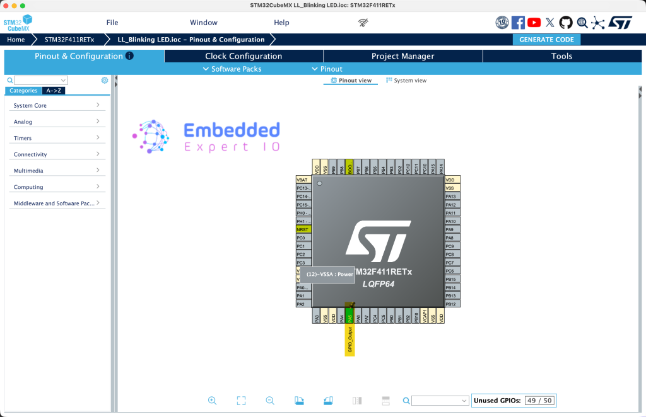Open the Software Packs dropdown
646x417 pixels.
pyautogui.click(x=232, y=69)
